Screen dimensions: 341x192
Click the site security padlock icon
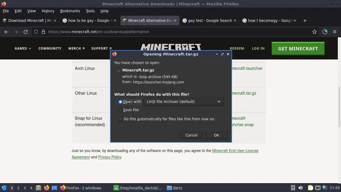pos(43,32)
